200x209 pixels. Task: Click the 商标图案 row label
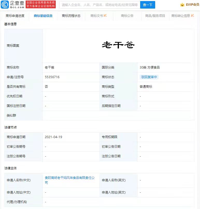(13, 46)
